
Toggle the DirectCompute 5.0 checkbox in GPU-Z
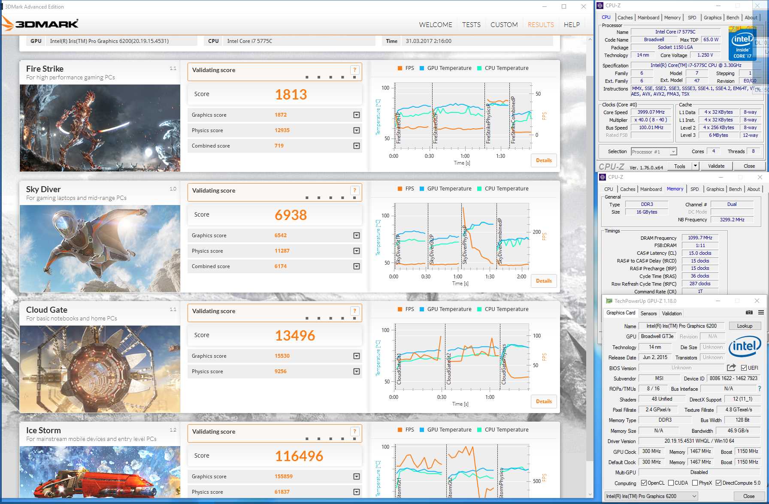coord(718,483)
